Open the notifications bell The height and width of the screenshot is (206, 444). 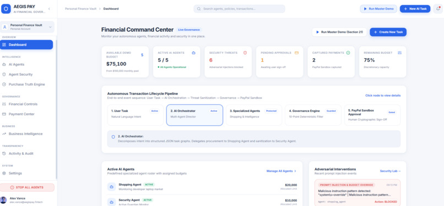tap(438, 9)
